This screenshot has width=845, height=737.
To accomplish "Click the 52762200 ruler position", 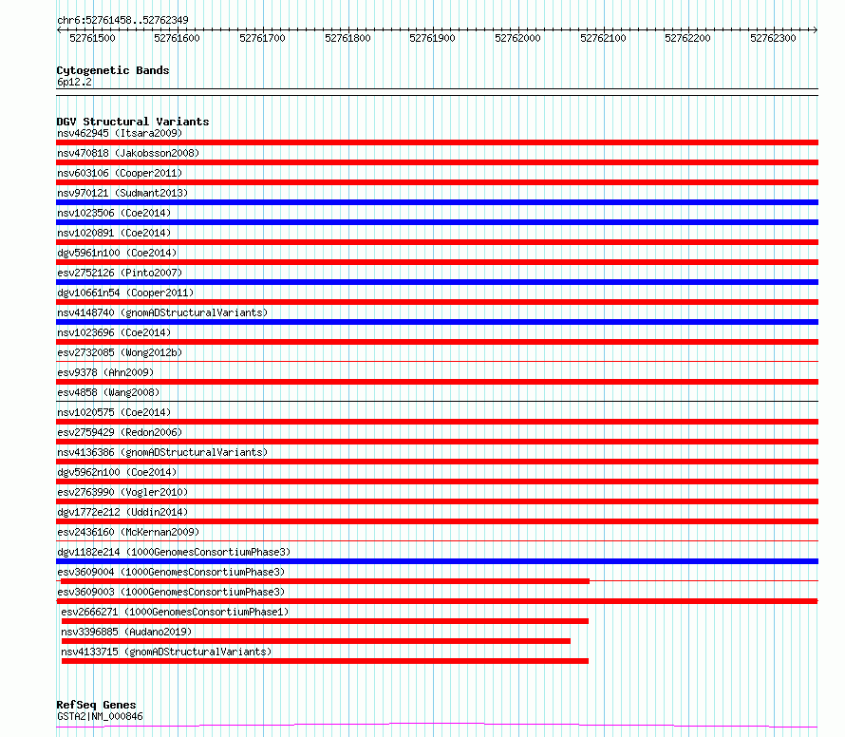I will [x=687, y=38].
